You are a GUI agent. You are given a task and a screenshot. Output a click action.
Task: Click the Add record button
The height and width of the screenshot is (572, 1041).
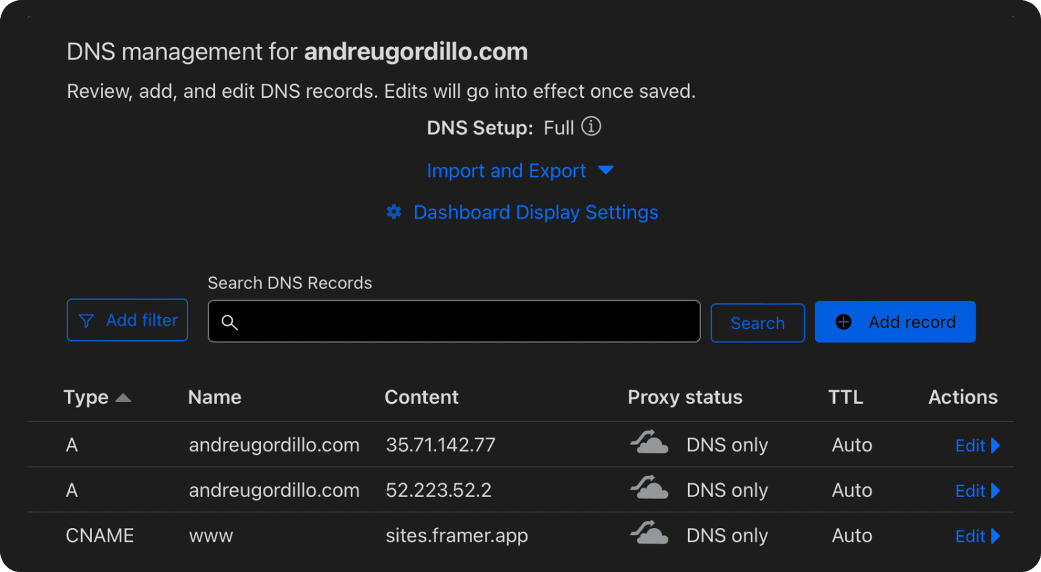[x=895, y=322]
